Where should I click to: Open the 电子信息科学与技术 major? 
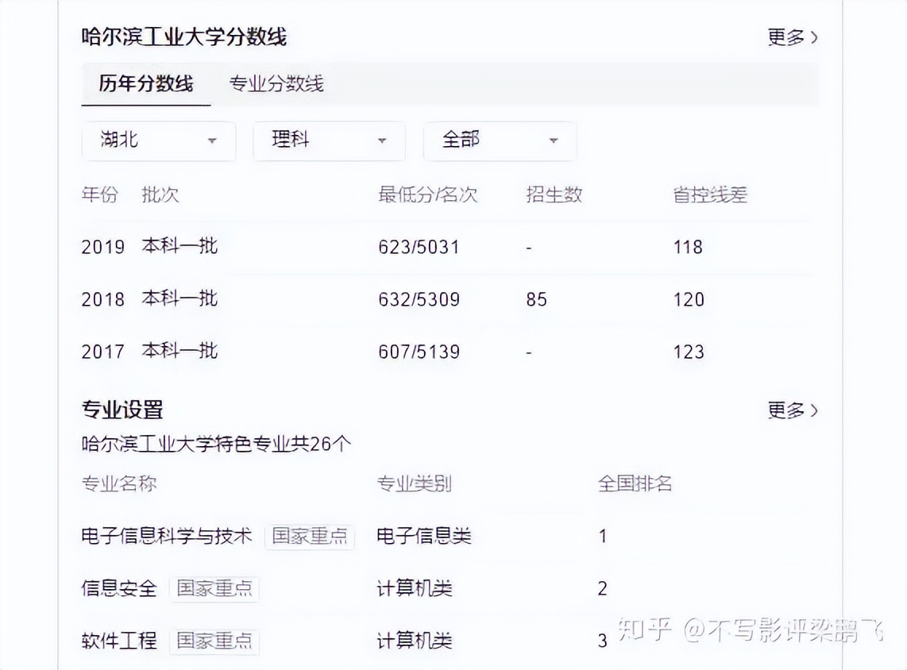pos(167,536)
